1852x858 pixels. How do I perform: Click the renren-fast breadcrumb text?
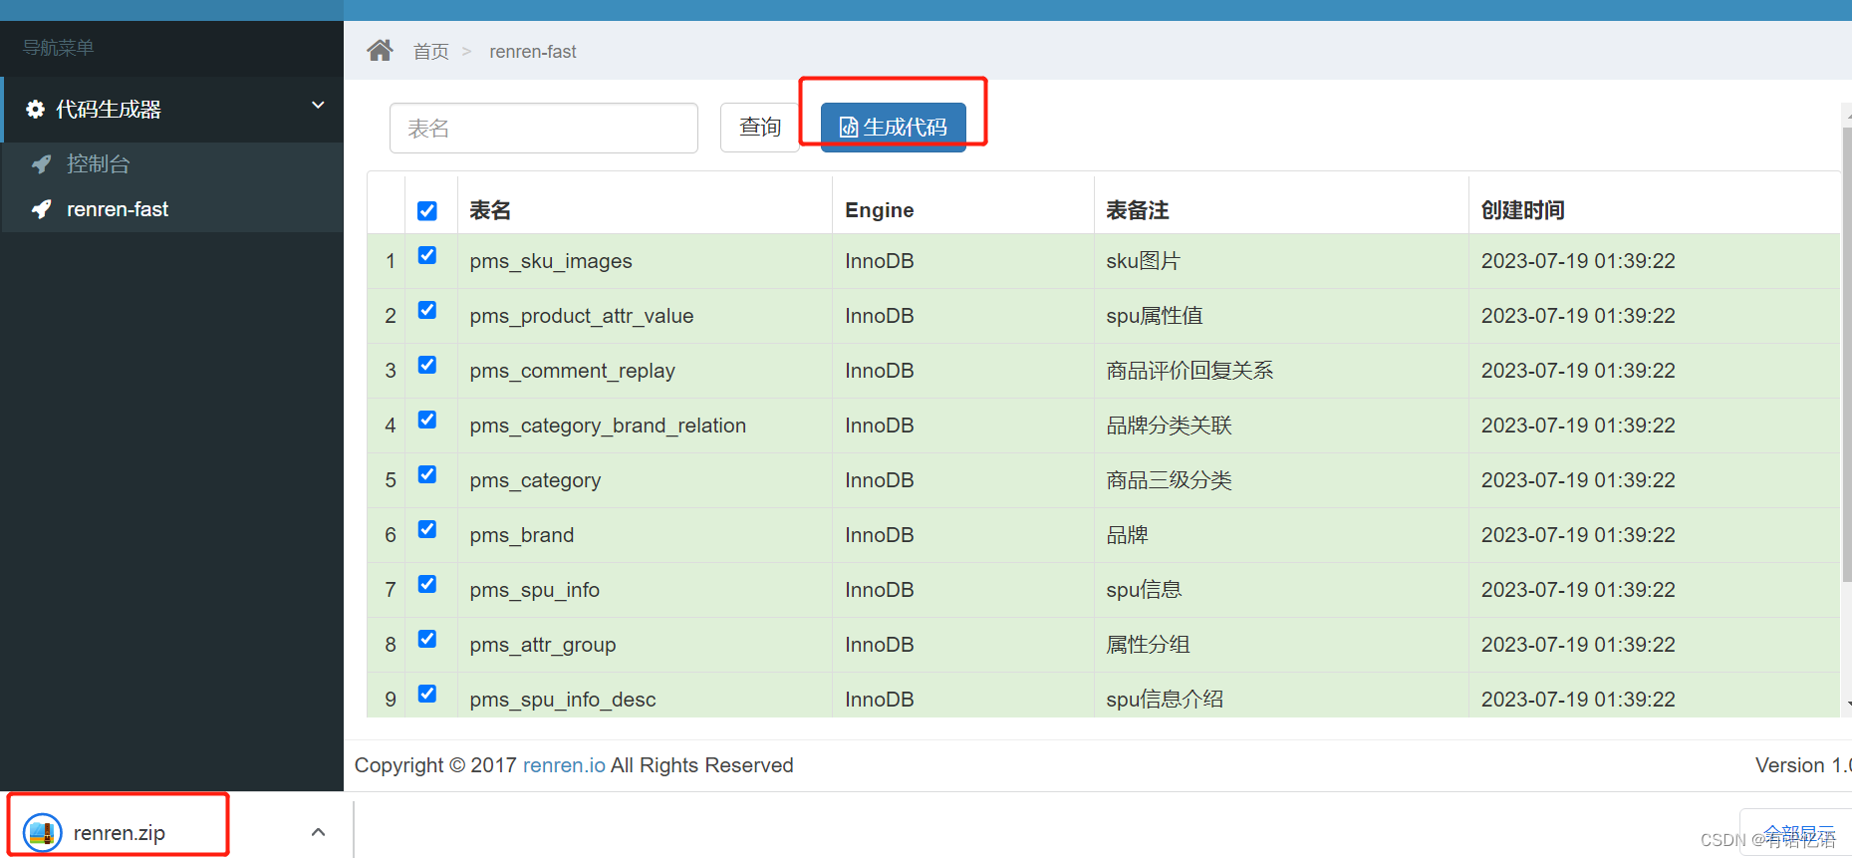coord(533,52)
